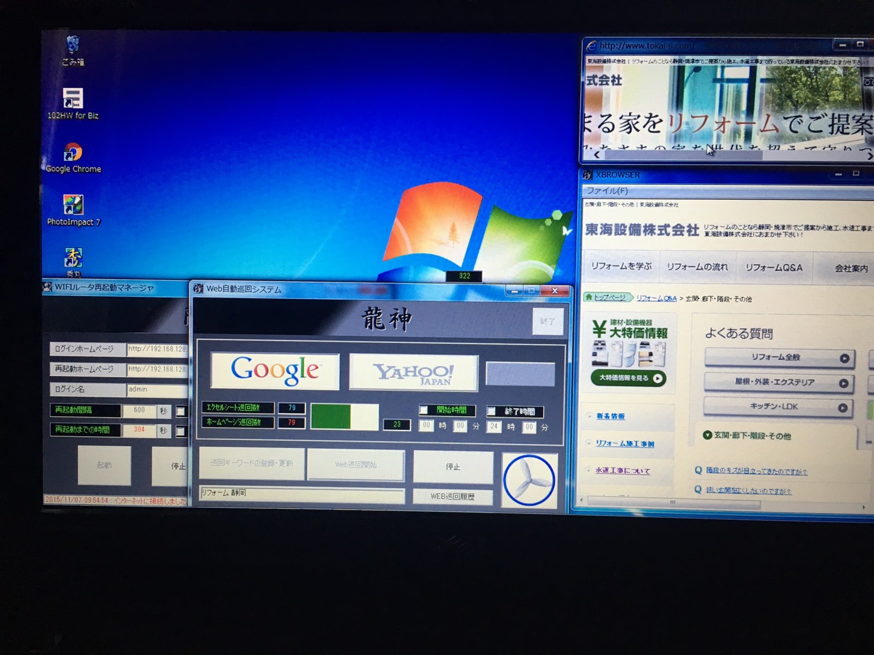The height and width of the screenshot is (655, 874).
Task: Click the spinning propeller icon
Action: pyautogui.click(x=529, y=480)
